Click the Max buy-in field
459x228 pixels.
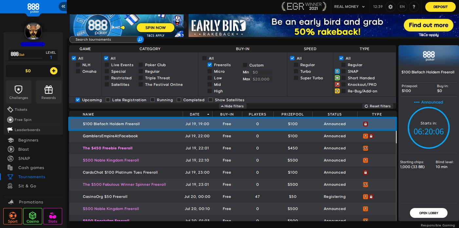point(262,79)
